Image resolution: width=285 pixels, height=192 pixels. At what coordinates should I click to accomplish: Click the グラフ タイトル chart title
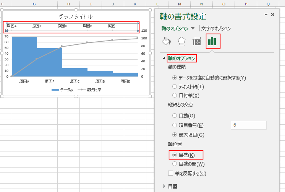coord(75,16)
